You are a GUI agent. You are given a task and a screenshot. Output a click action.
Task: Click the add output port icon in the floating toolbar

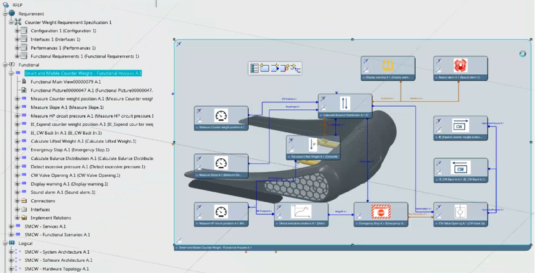coord(275,68)
